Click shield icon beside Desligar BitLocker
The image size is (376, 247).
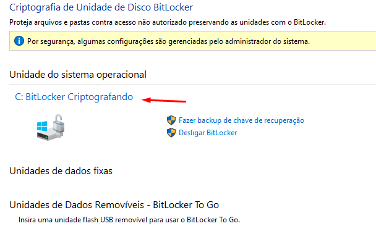click(171, 133)
